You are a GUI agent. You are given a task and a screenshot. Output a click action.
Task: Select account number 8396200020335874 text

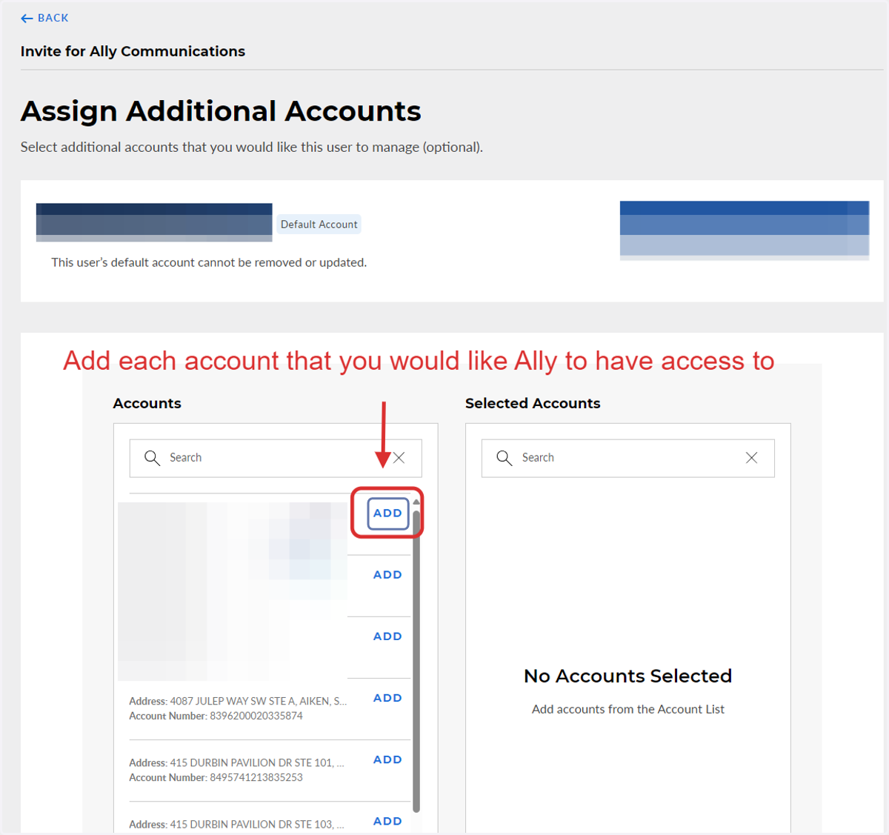pos(256,716)
